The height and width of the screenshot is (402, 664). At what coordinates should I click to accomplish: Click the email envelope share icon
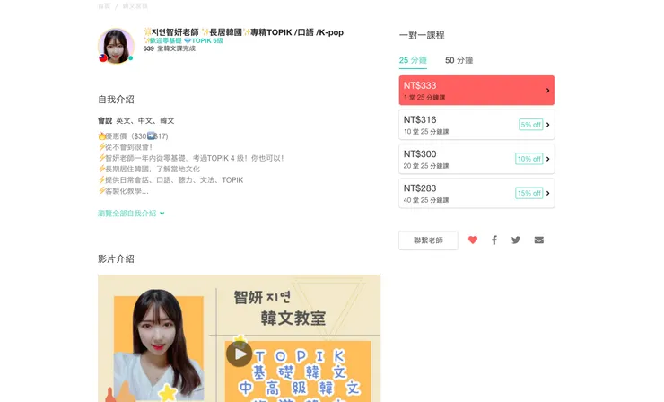538,240
